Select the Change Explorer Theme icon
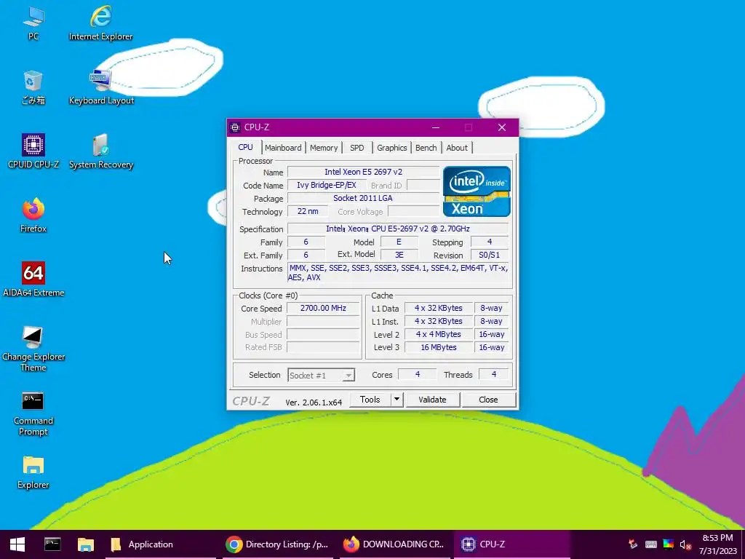This screenshot has width=745, height=559. [x=33, y=349]
